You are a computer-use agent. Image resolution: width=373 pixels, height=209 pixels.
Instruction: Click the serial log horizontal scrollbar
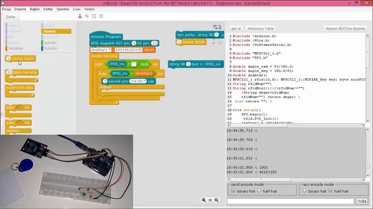(x=296, y=179)
